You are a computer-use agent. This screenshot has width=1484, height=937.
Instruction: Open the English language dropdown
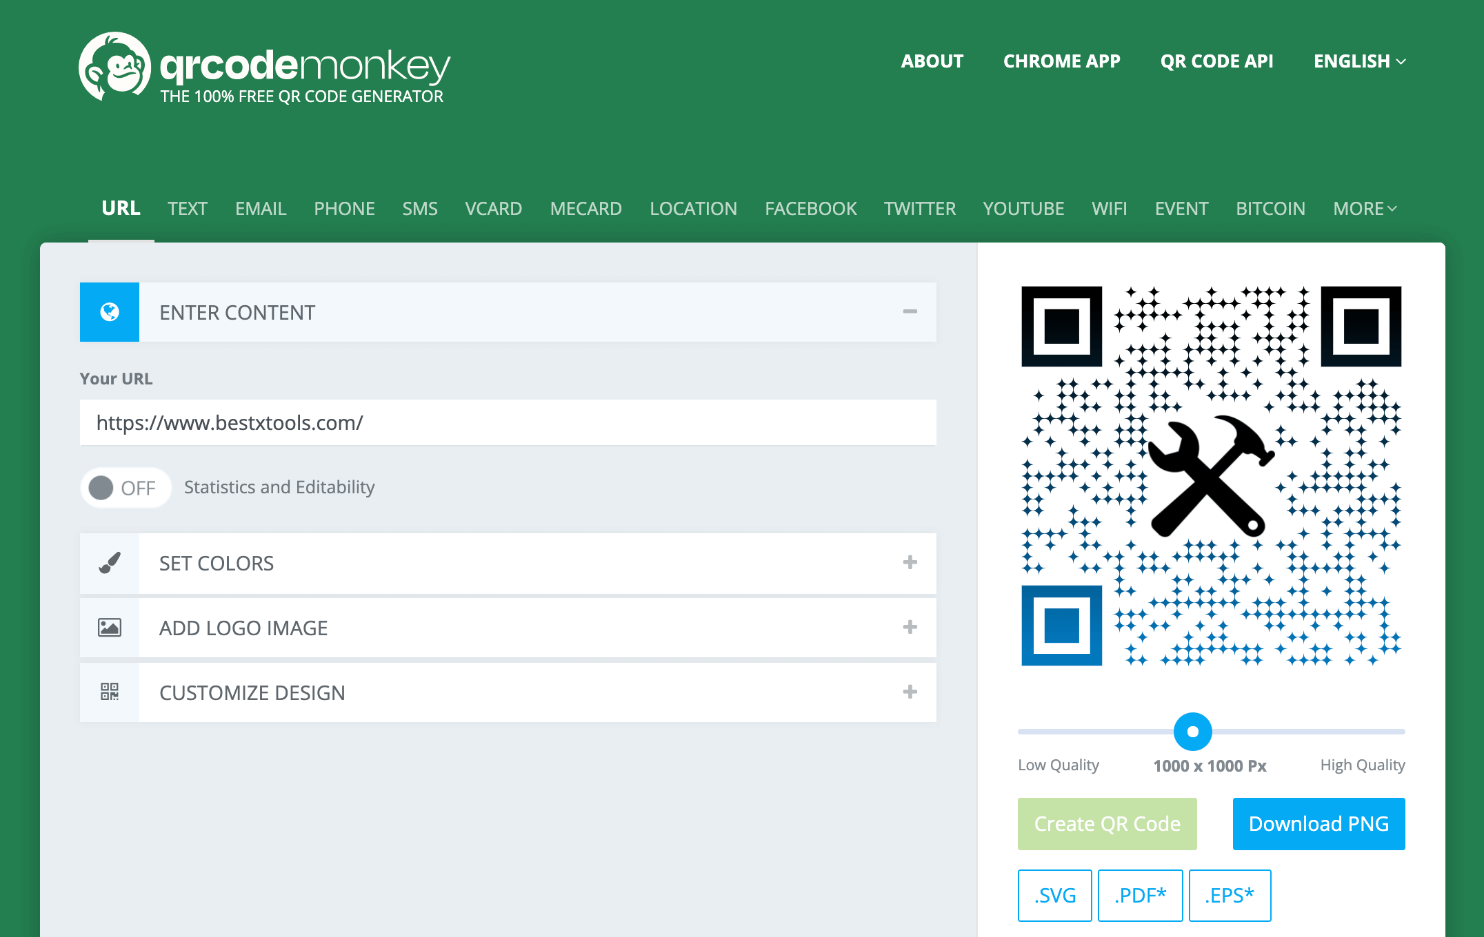pyautogui.click(x=1358, y=61)
